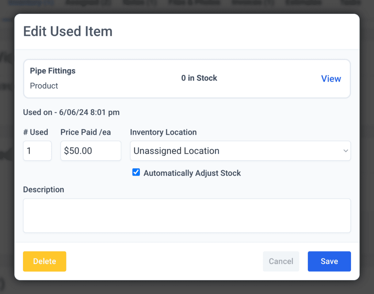The image size is (374, 294).
Task: Click the Used on date text
Action: point(71,112)
